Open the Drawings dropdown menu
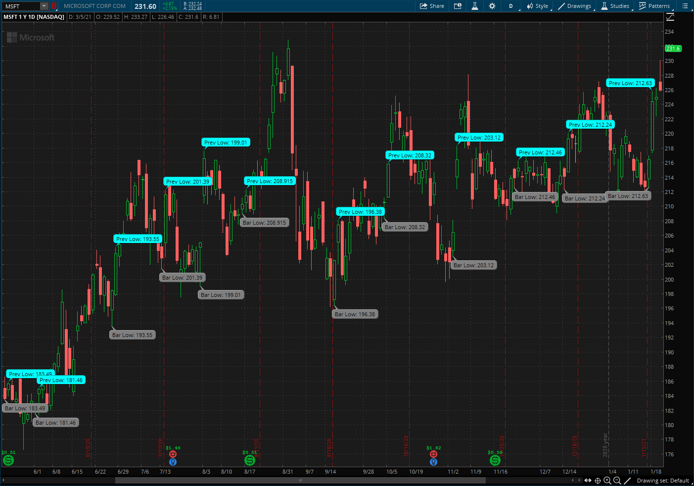The width and height of the screenshot is (694, 486). tap(575, 6)
